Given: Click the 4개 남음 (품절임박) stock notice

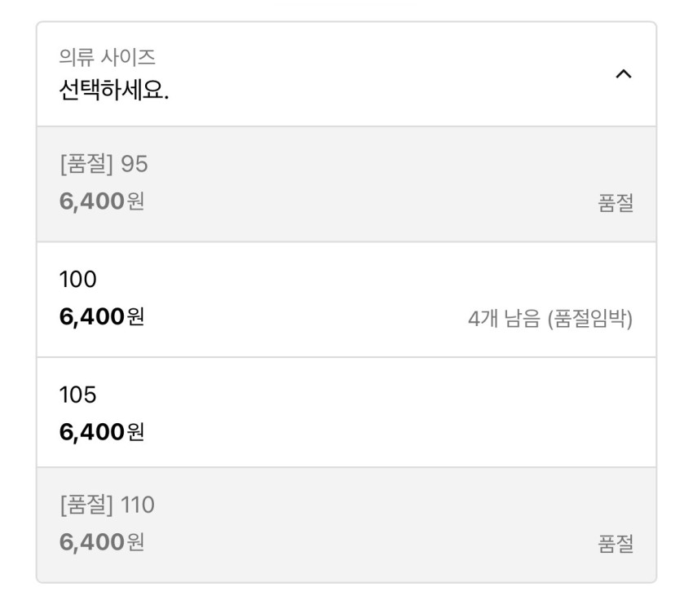Looking at the screenshot, I should click(x=550, y=318).
